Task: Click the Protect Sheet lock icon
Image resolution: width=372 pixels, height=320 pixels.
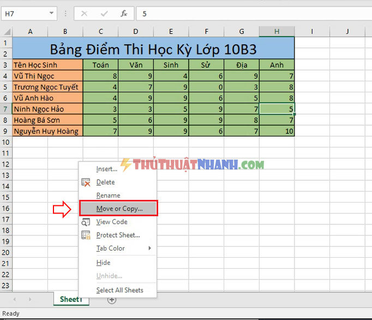Action: pyautogui.click(x=86, y=235)
